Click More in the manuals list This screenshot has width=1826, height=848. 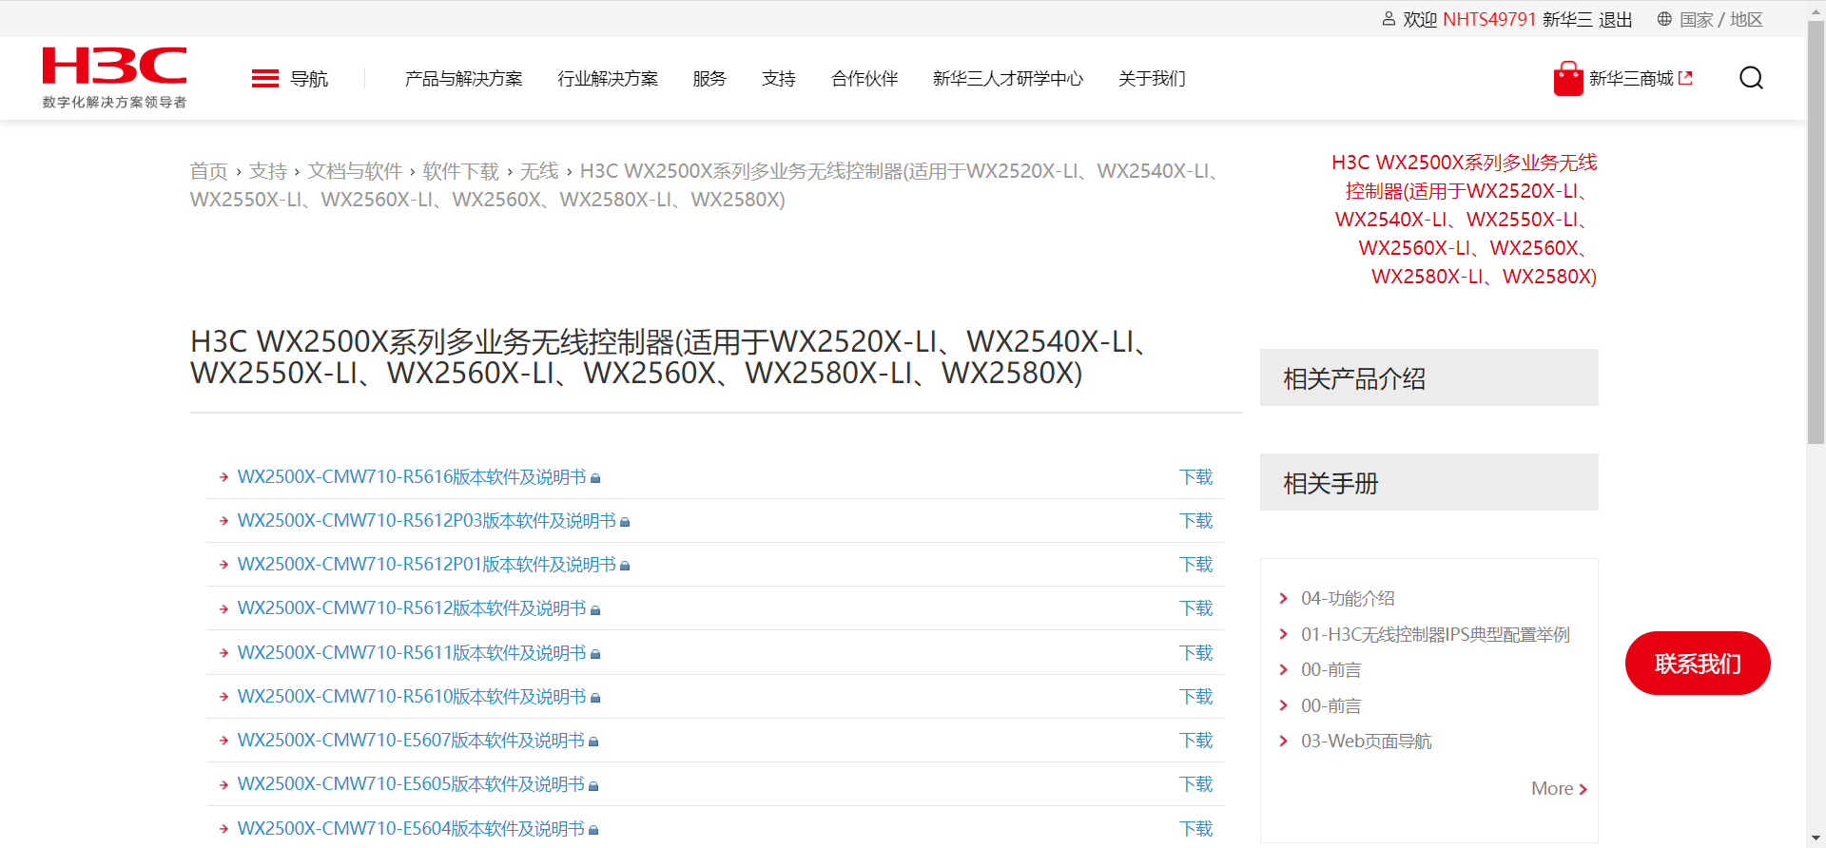click(x=1560, y=789)
